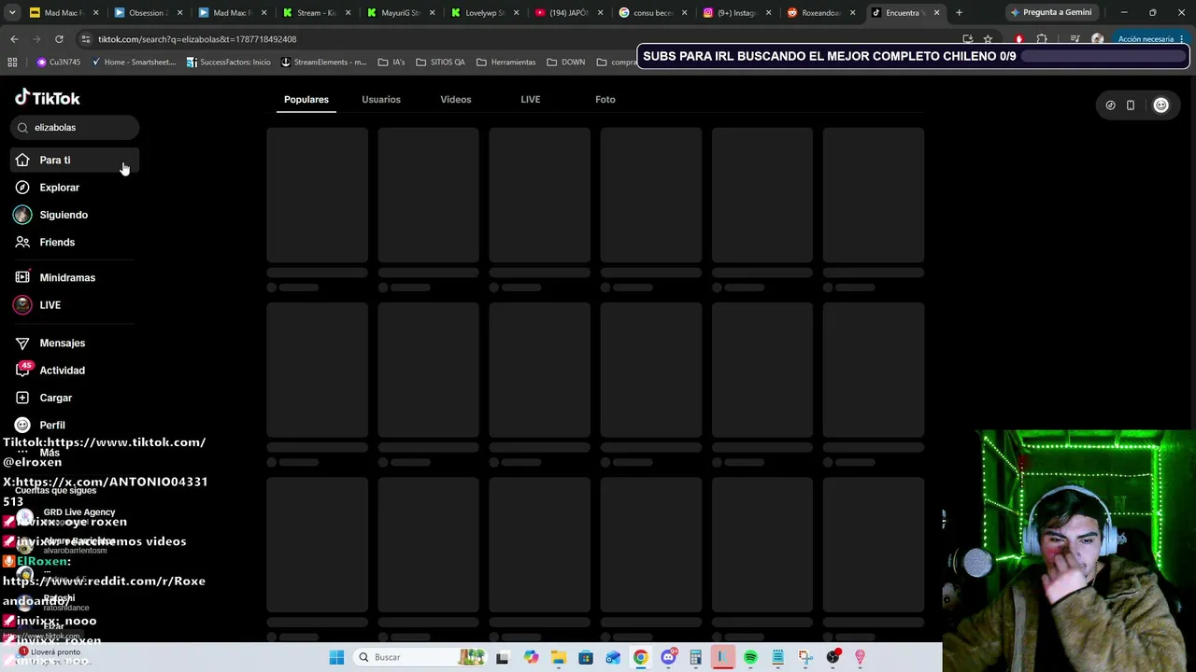1196x672 pixels.
Task: Open the Chrome apps grid icon
Action: [x=12, y=63]
